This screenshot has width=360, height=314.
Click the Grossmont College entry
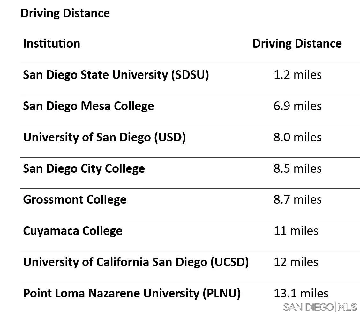click(75, 200)
